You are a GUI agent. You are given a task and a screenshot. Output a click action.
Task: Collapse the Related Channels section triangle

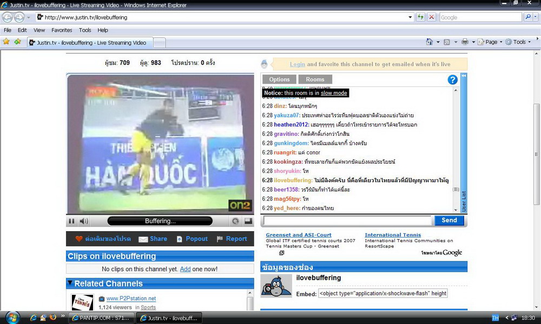click(x=70, y=283)
